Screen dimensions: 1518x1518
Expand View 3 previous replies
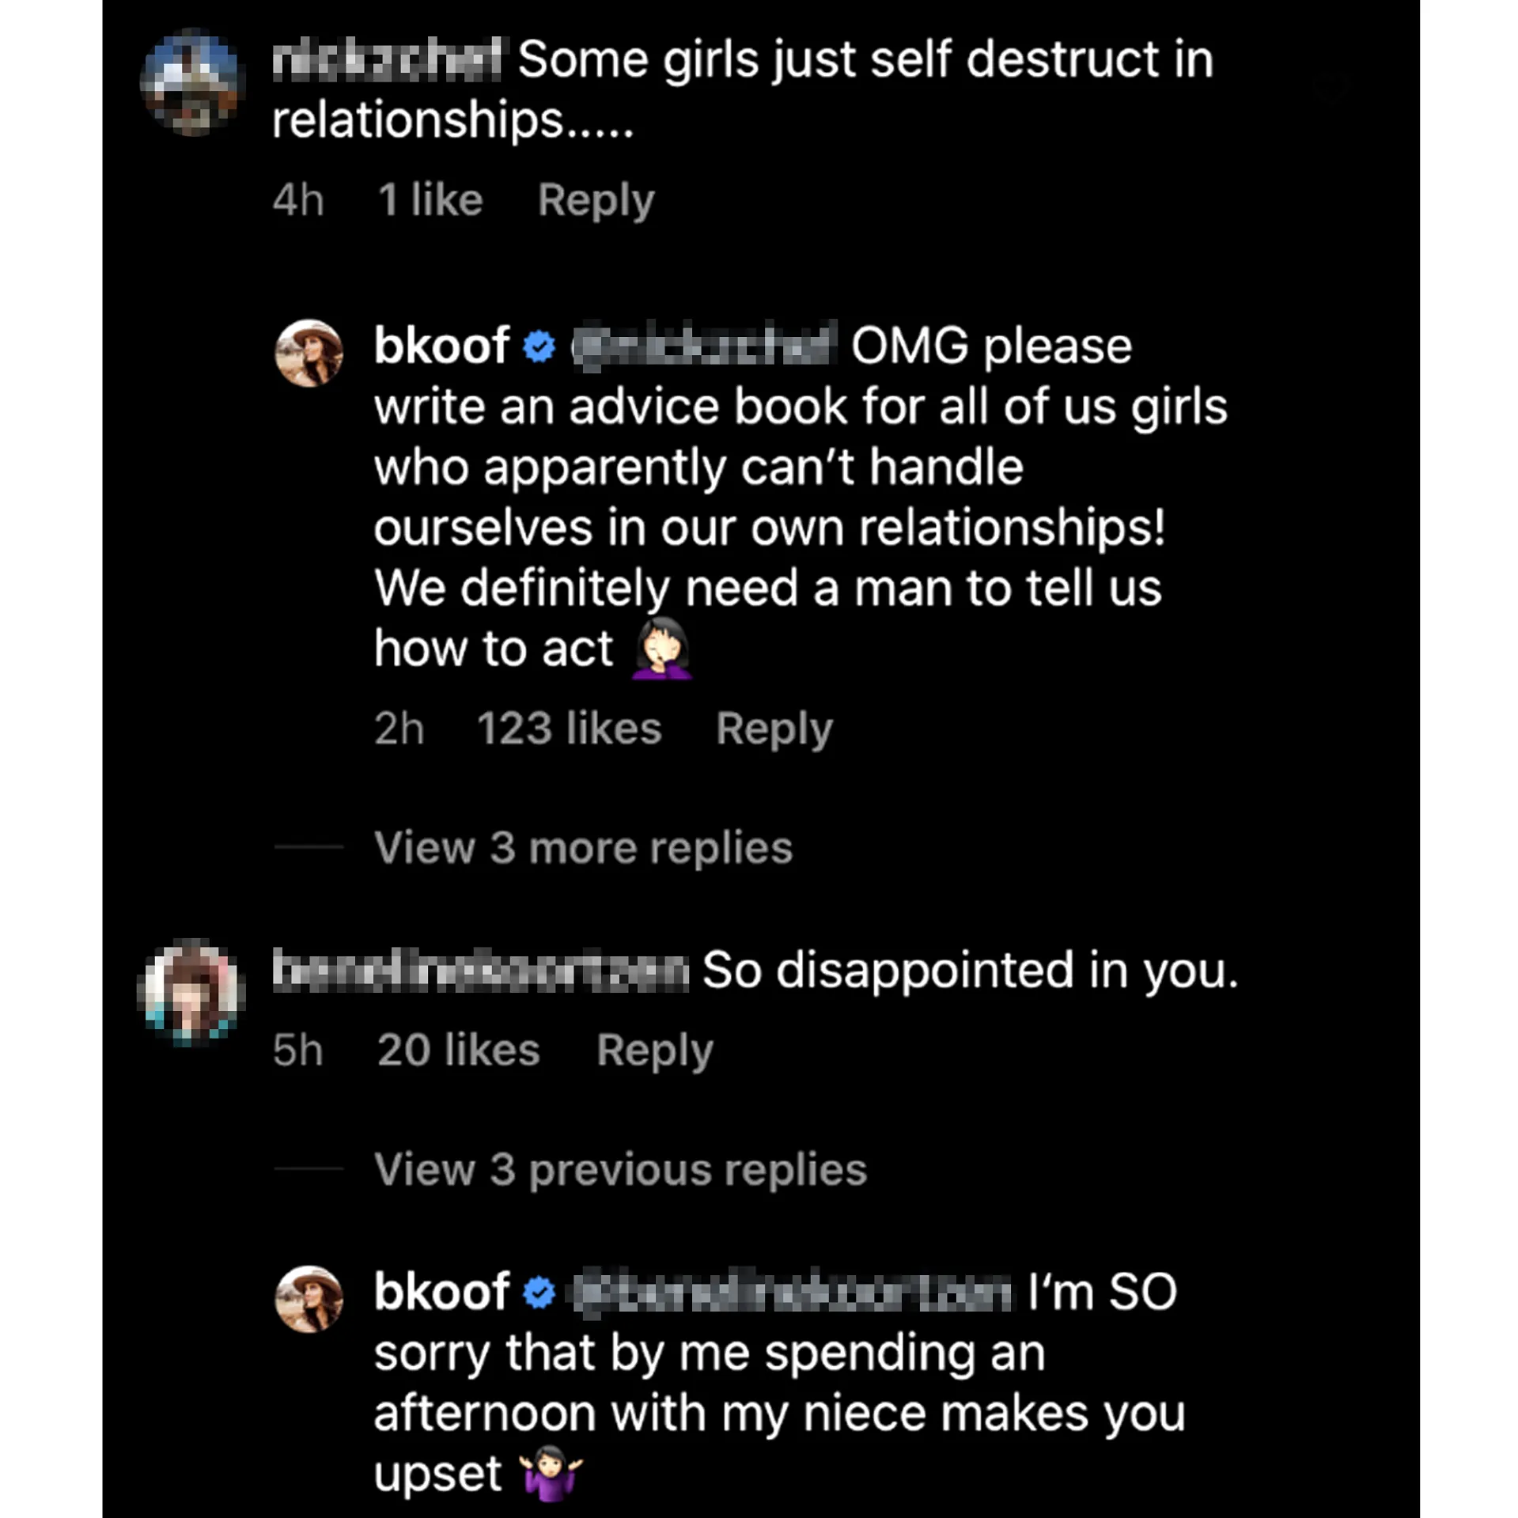click(x=620, y=1169)
